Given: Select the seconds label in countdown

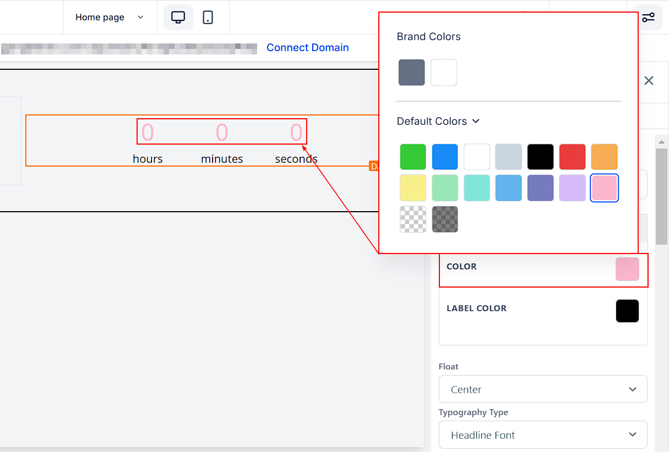Looking at the screenshot, I should (296, 159).
